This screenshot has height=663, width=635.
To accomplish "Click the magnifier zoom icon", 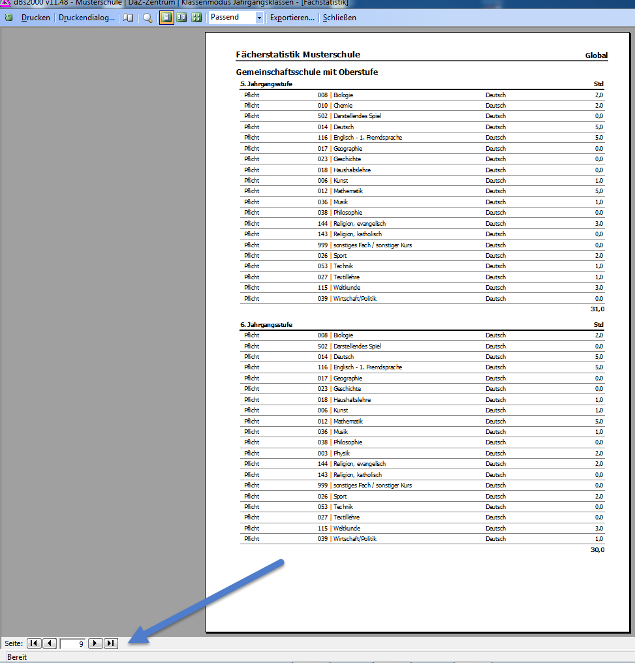I will coord(147,18).
